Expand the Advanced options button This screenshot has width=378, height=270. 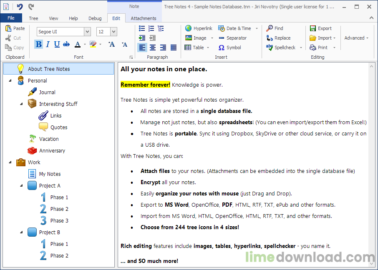click(x=356, y=38)
